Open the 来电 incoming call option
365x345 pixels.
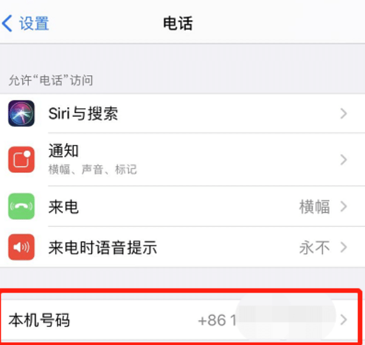182,206
